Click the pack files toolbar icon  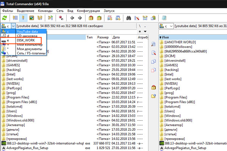tap(91, 18)
